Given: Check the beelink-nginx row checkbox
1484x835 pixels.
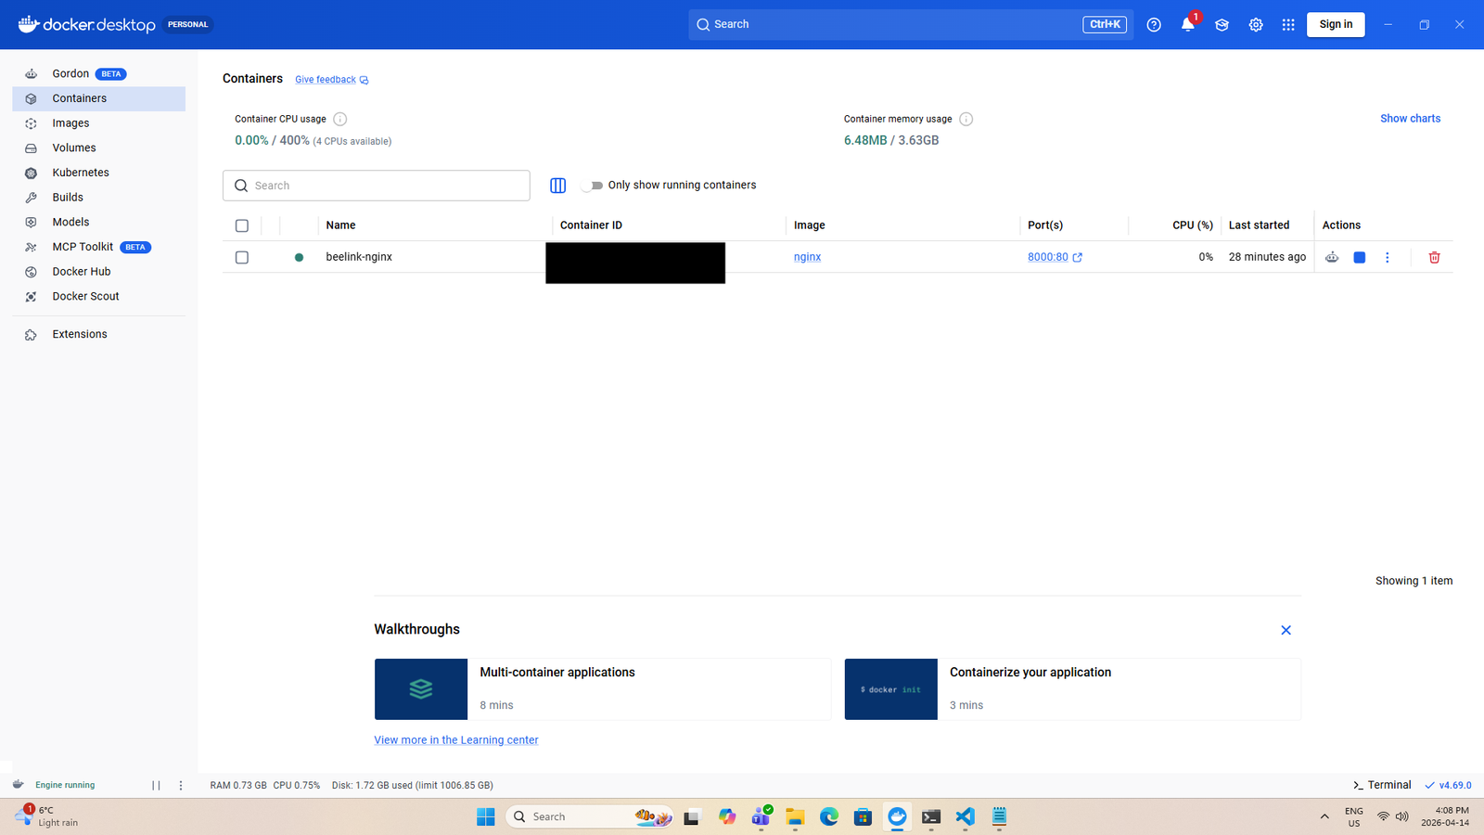Looking at the screenshot, I should point(241,257).
